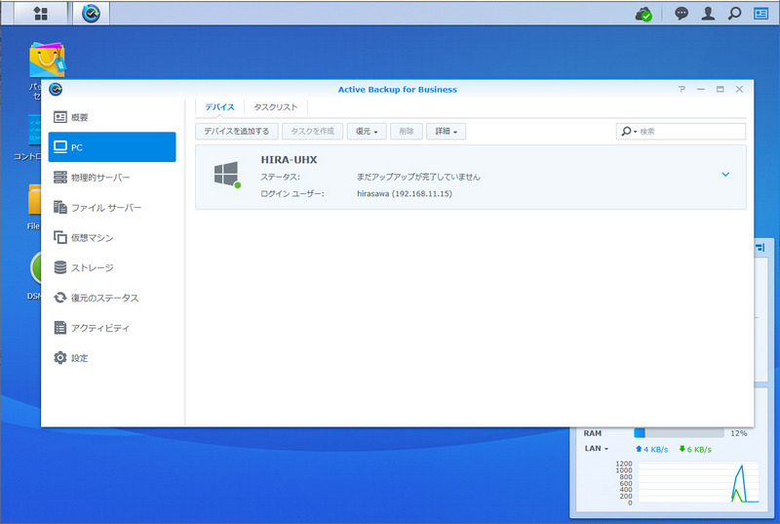Click the Active Backup window logo icon
This screenshot has width=780, height=524.
pos(56,89)
